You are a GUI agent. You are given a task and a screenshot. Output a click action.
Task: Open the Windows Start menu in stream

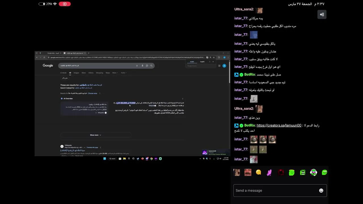tap(104, 159)
